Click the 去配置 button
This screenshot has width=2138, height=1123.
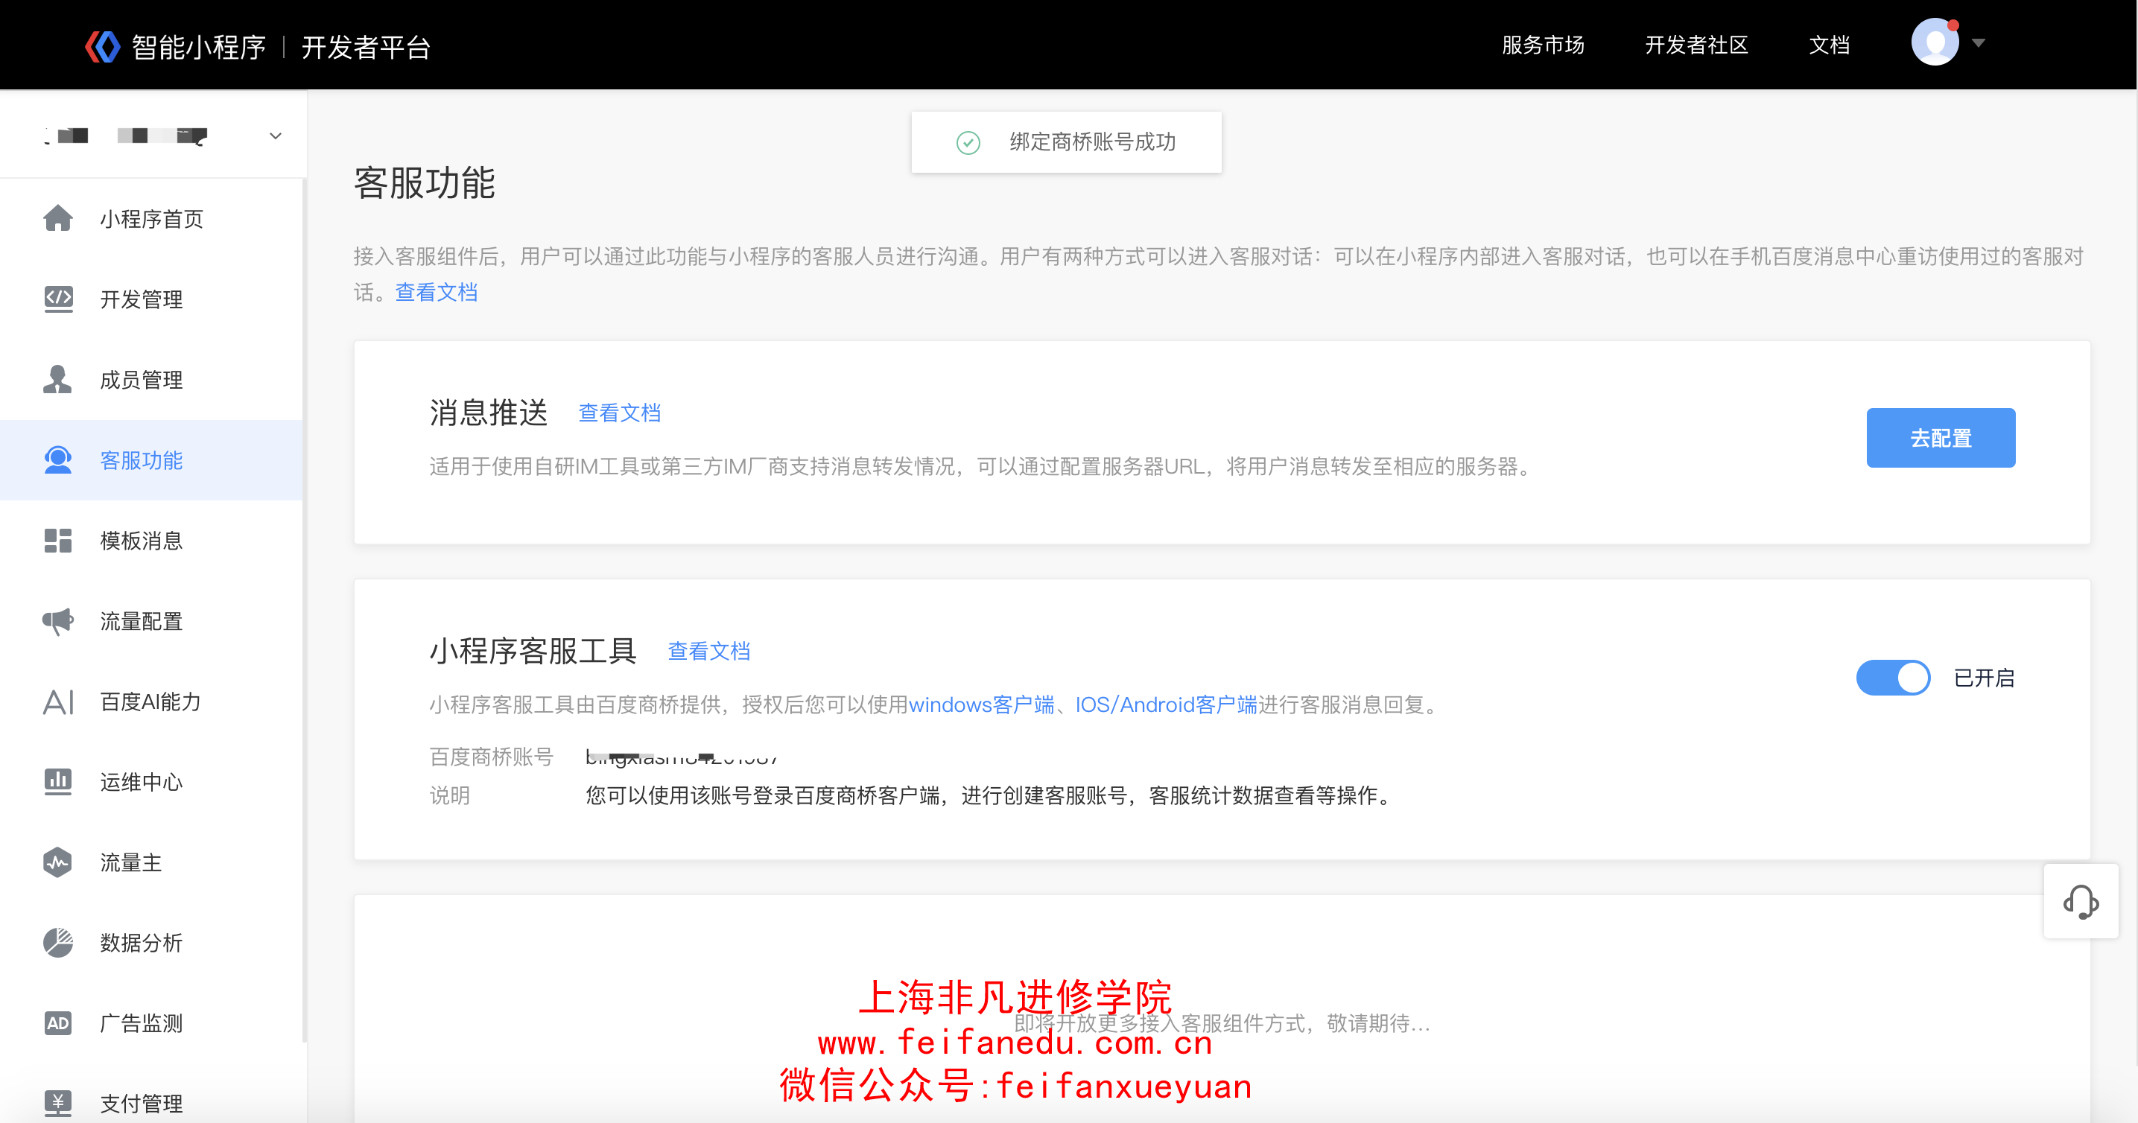tap(1941, 438)
